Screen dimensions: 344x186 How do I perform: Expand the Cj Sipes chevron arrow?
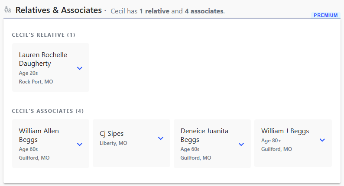tap(161, 138)
